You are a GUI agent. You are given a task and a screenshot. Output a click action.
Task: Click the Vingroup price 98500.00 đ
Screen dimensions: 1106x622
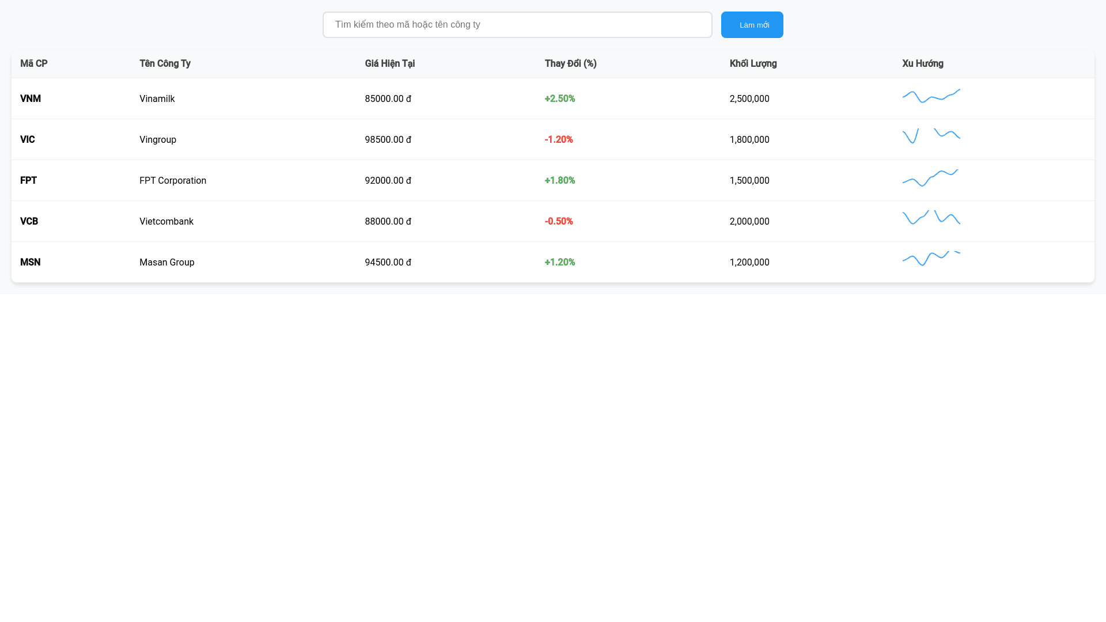coord(388,139)
